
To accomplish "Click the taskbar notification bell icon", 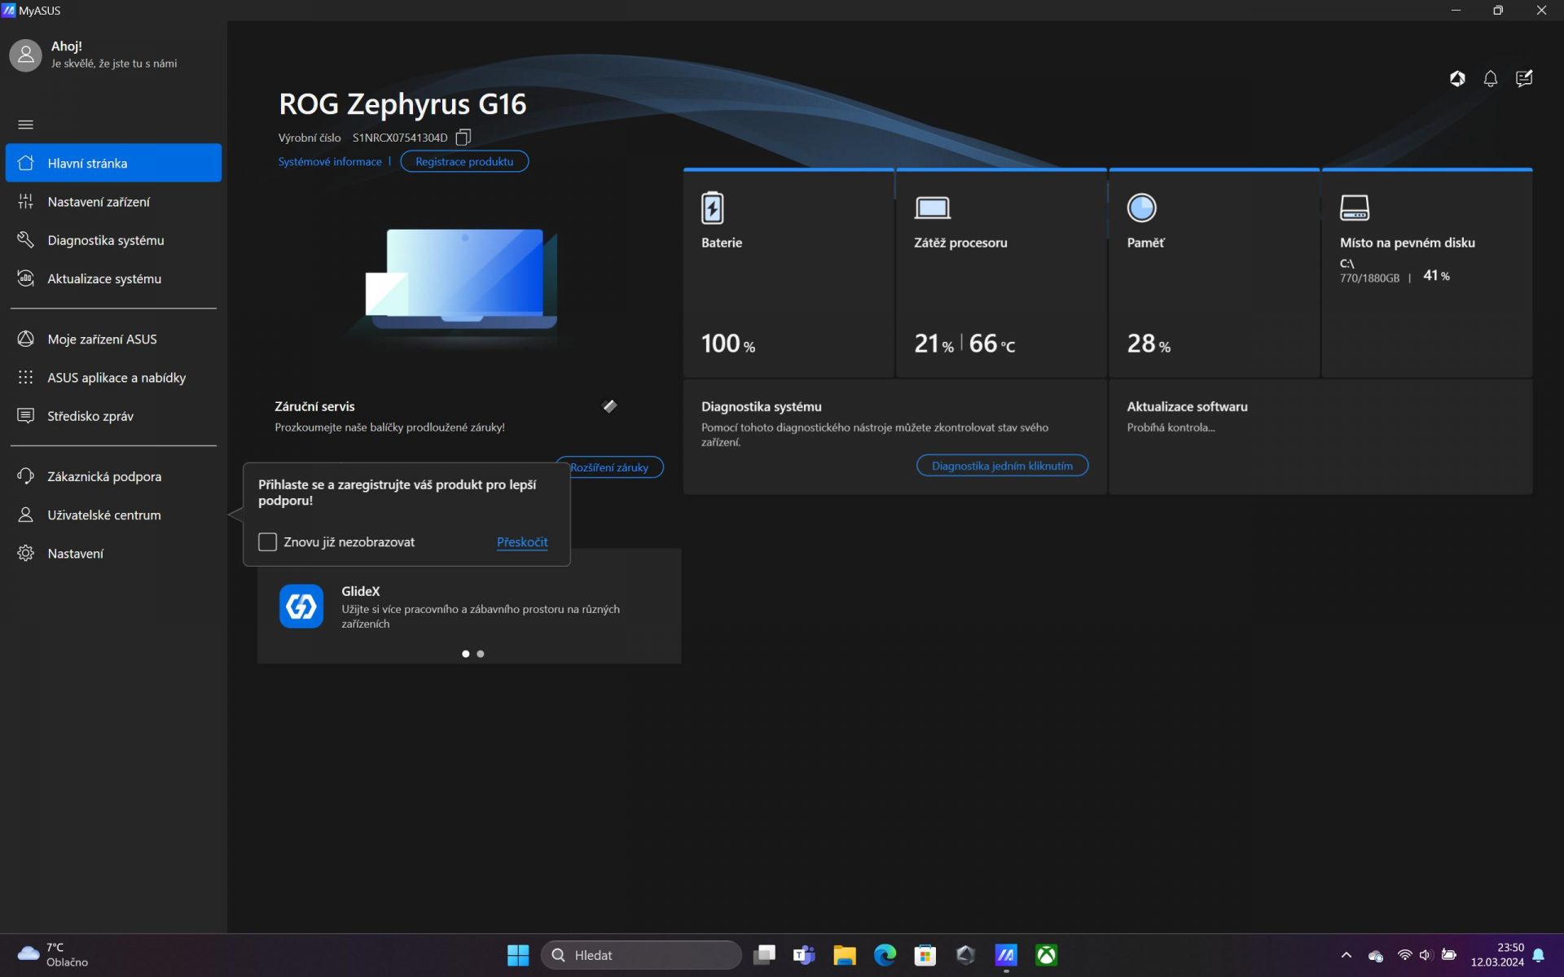I will 1539,955.
